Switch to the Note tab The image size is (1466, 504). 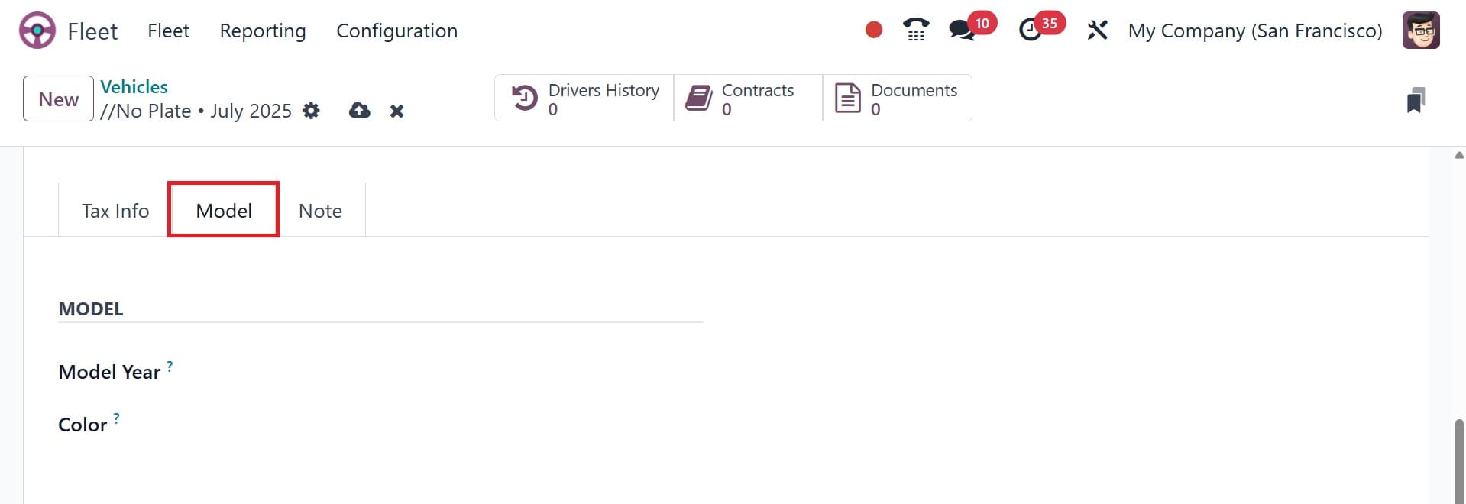click(x=320, y=211)
